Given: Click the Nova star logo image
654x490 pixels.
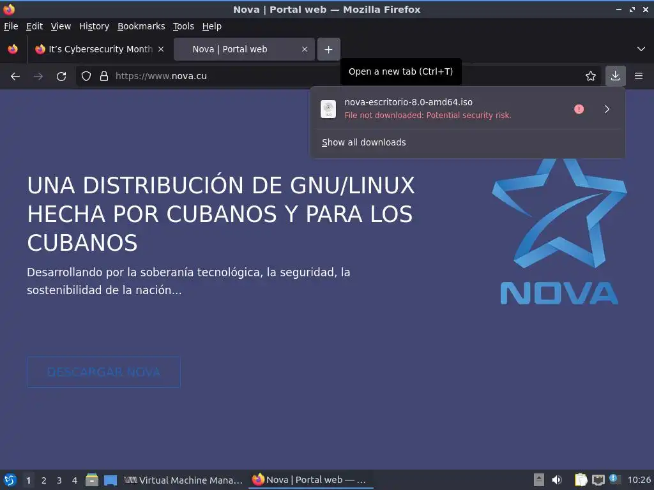Looking at the screenshot, I should coord(559,231).
